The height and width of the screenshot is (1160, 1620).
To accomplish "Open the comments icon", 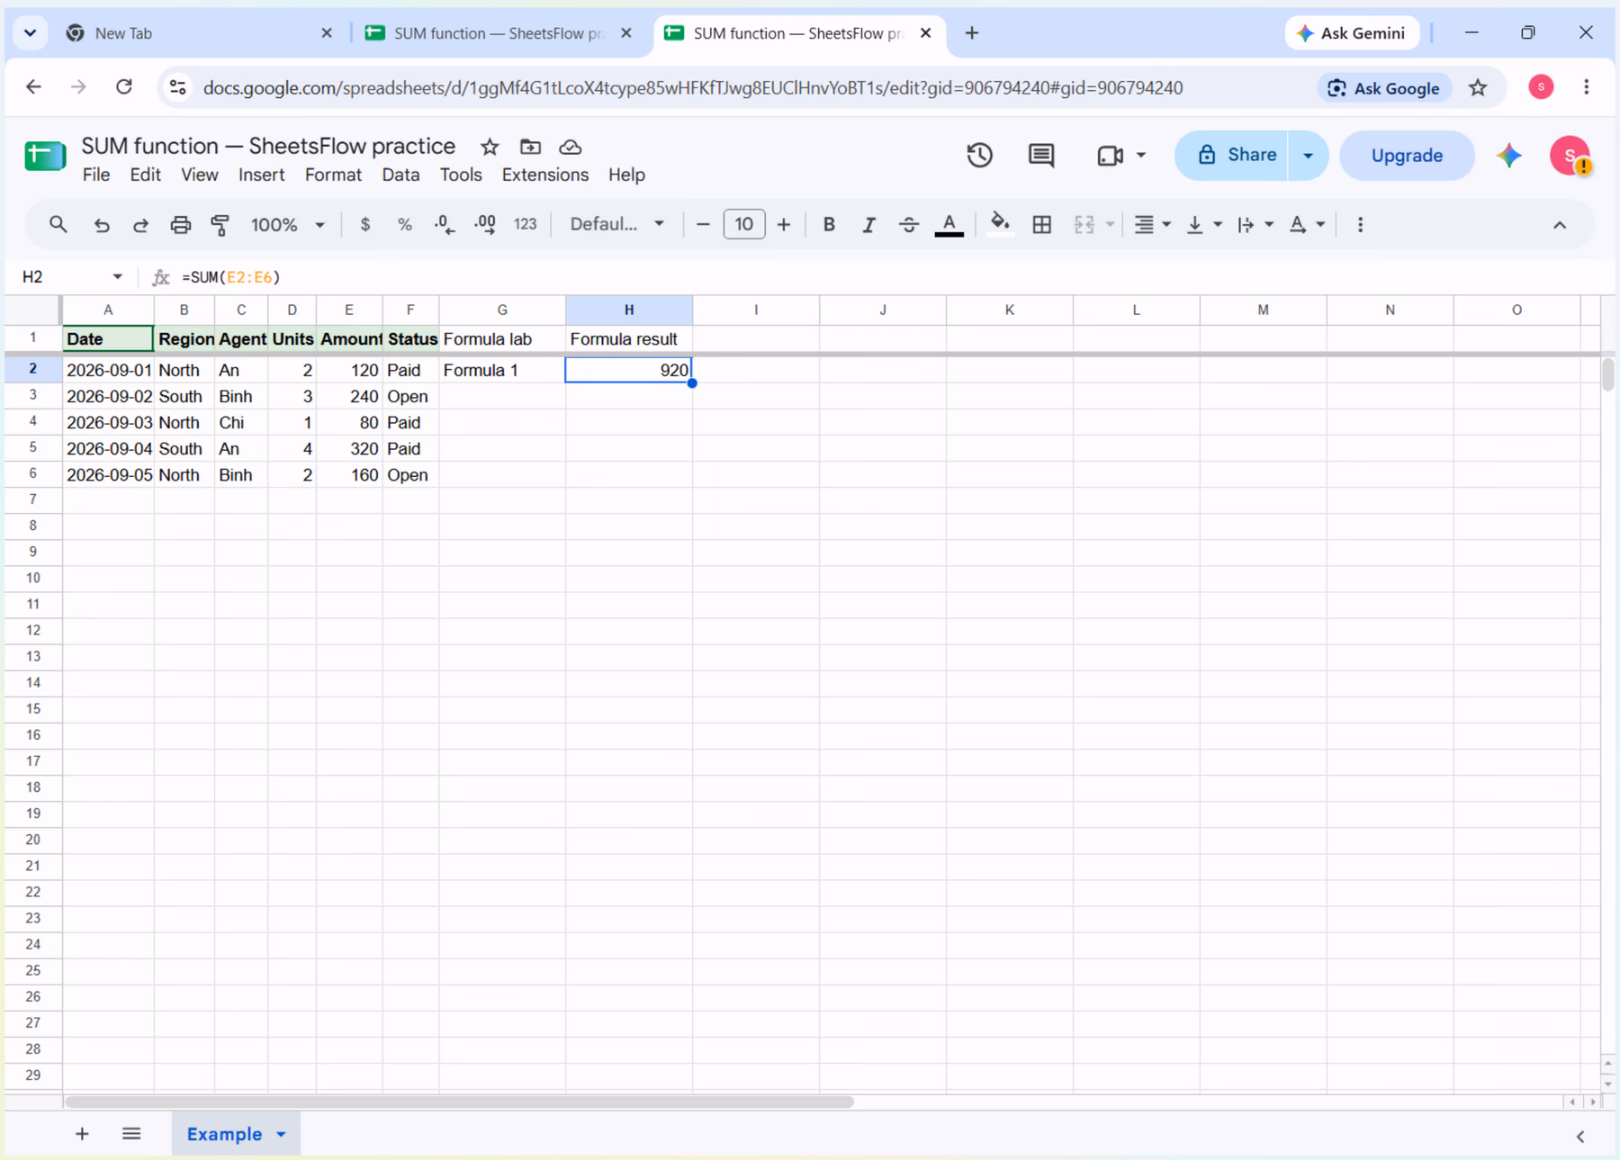I will point(1041,156).
